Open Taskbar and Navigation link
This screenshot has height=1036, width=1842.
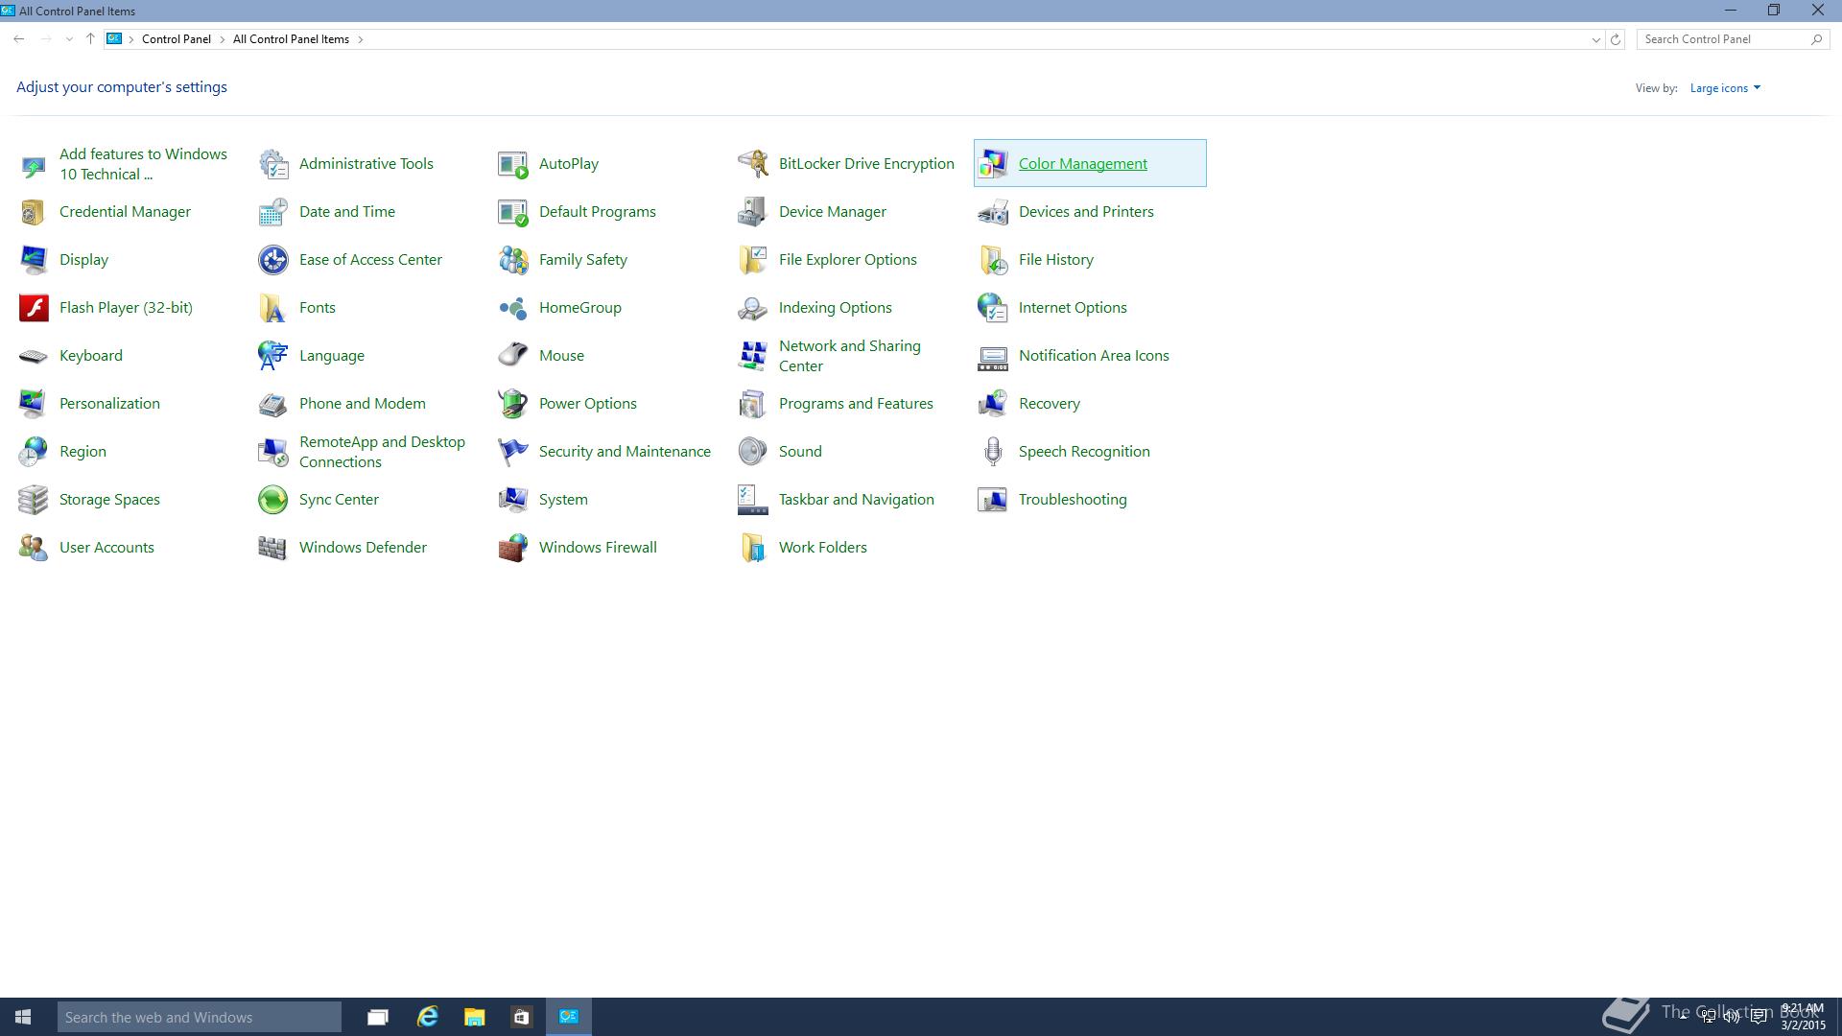click(857, 500)
